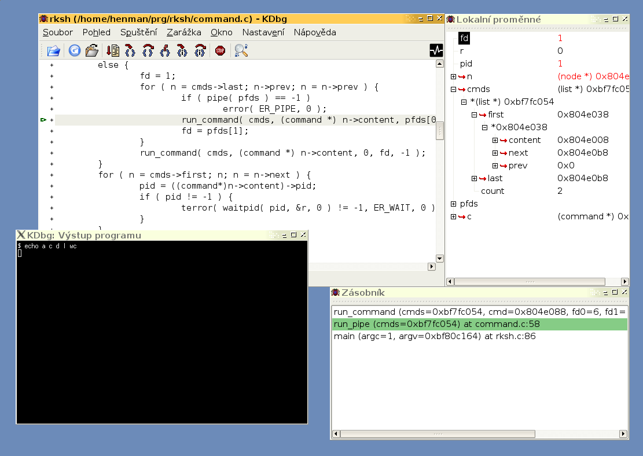This screenshot has width=643, height=456.
Task: Open the Zarážka menu
Action: [x=183, y=32]
